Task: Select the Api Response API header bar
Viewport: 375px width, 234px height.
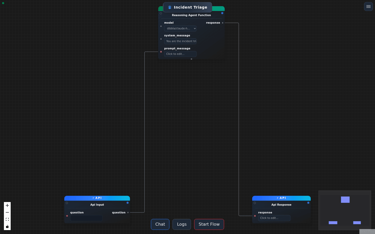Action: tap(282, 198)
